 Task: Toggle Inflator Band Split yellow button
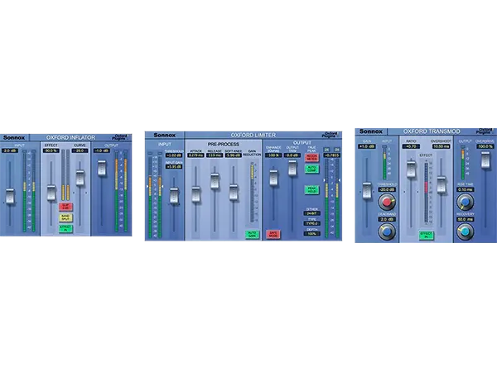65,217
